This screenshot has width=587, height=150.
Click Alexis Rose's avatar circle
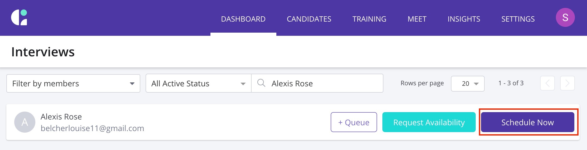[x=25, y=122]
